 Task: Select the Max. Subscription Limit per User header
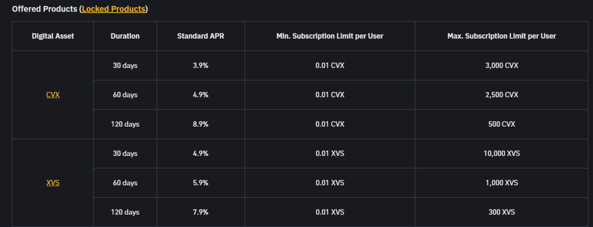(x=502, y=36)
